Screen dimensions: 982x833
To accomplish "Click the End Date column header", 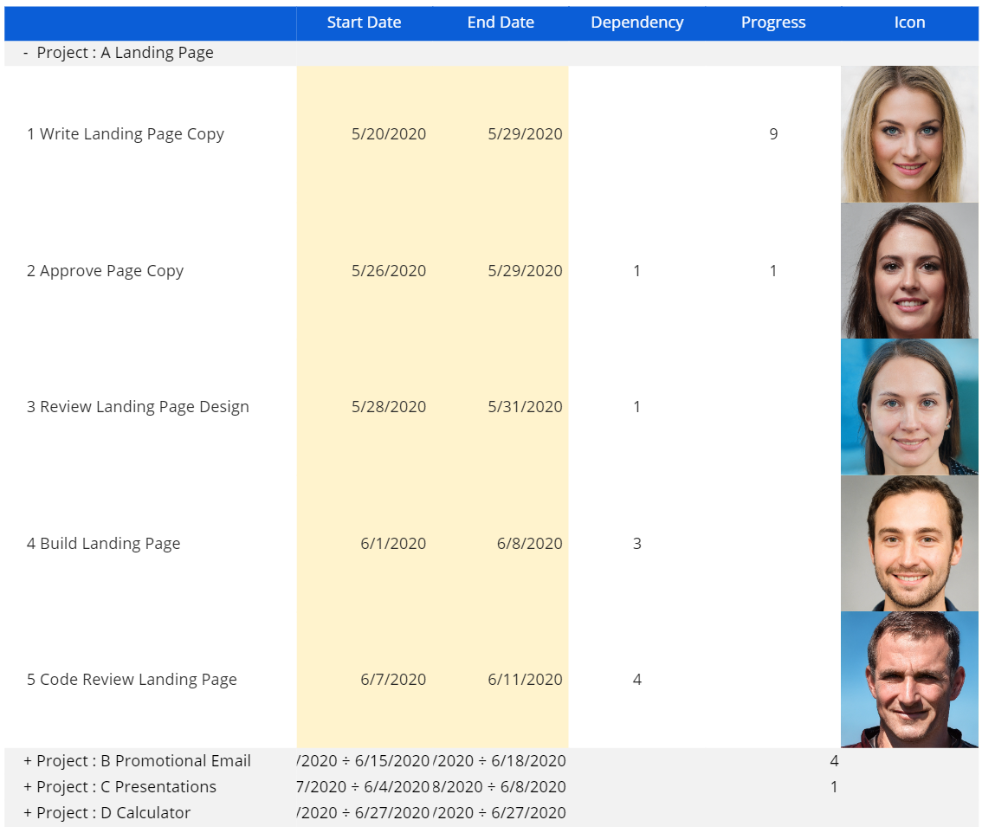I will click(x=501, y=23).
